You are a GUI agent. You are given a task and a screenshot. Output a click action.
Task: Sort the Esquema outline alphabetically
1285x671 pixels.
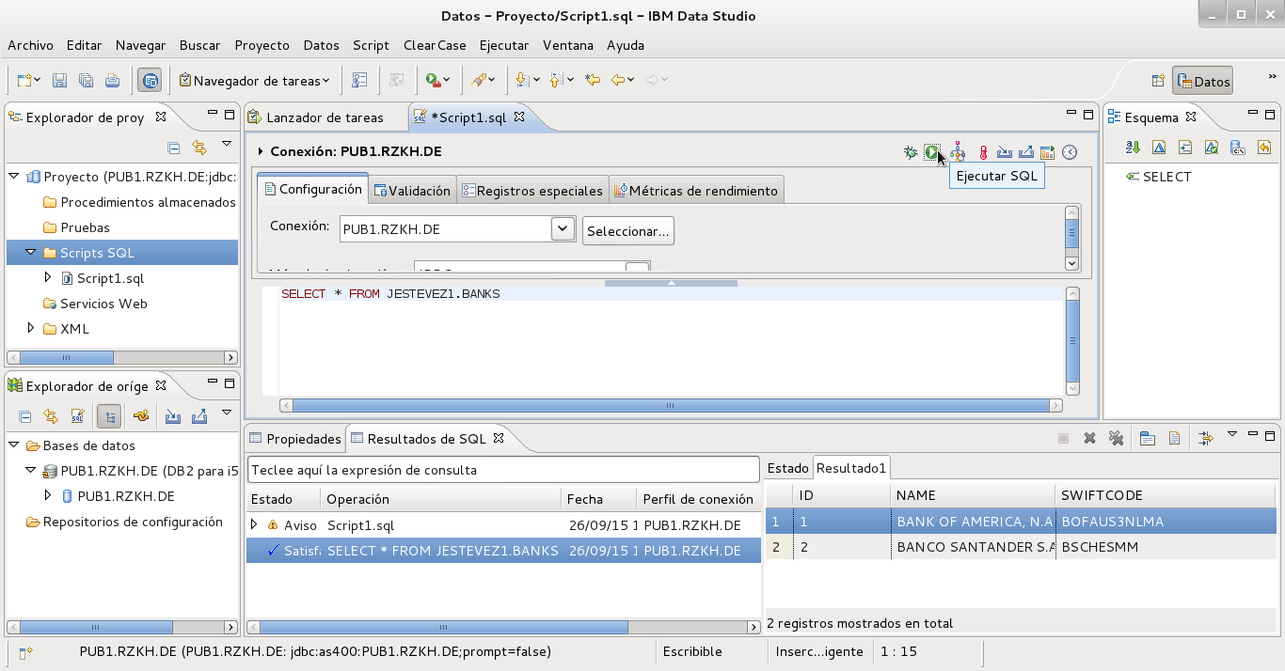[x=1133, y=147]
